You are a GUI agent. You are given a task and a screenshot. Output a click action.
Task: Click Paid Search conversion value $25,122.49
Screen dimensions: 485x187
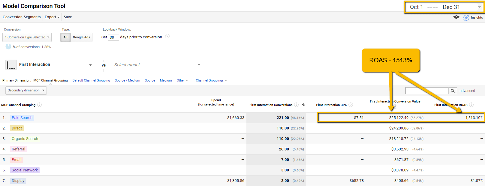pos(399,118)
